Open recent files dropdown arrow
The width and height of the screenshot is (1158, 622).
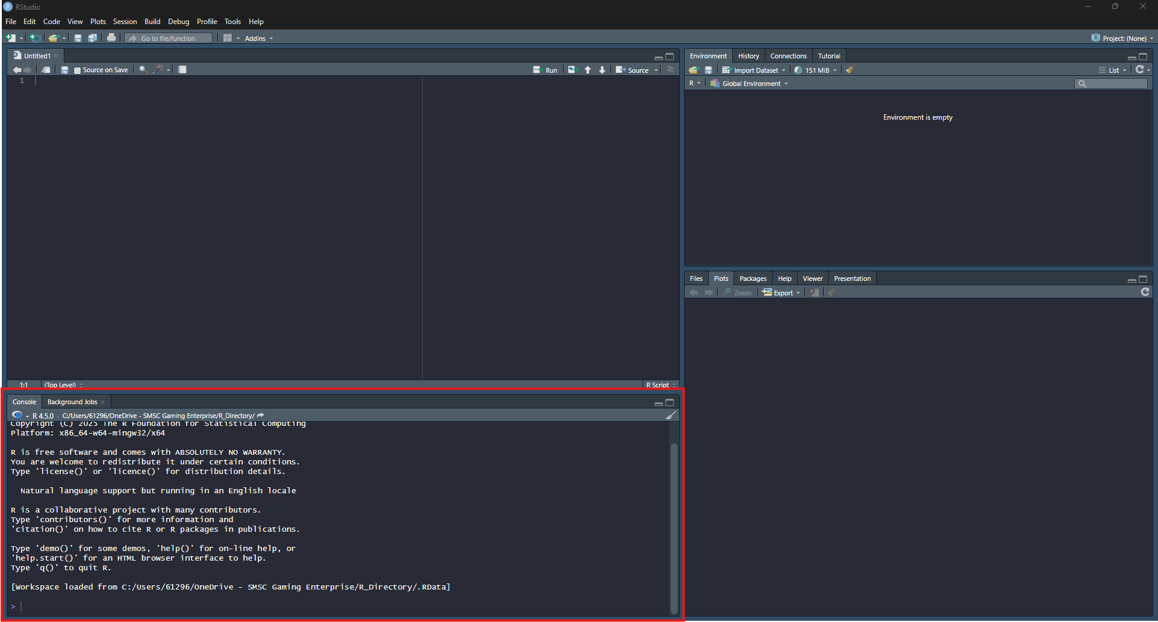click(64, 38)
